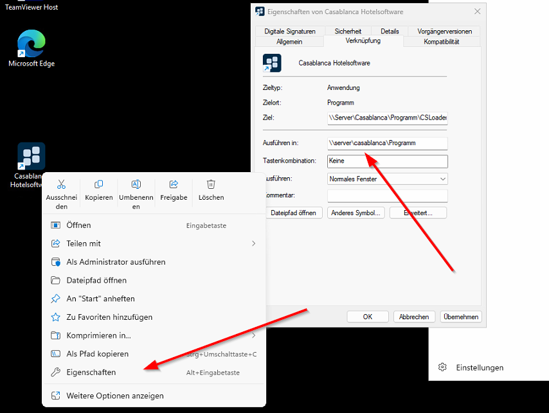This screenshot has height=413, width=549.
Task: Click the Ausführen in field
Action: [x=387, y=143]
